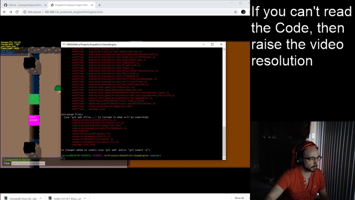Expand options arrow for mongodb download
The height and width of the screenshot is (200, 355).
[x=40, y=198]
